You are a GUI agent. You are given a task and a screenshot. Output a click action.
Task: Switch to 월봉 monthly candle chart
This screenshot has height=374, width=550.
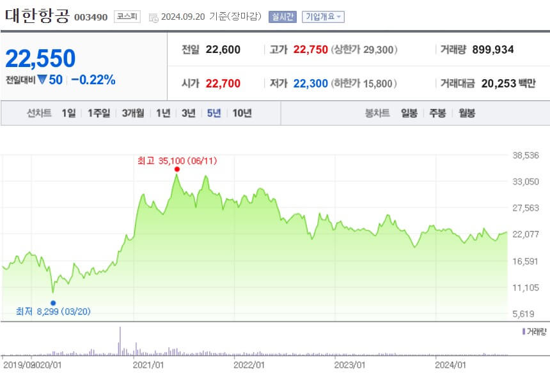(x=466, y=113)
